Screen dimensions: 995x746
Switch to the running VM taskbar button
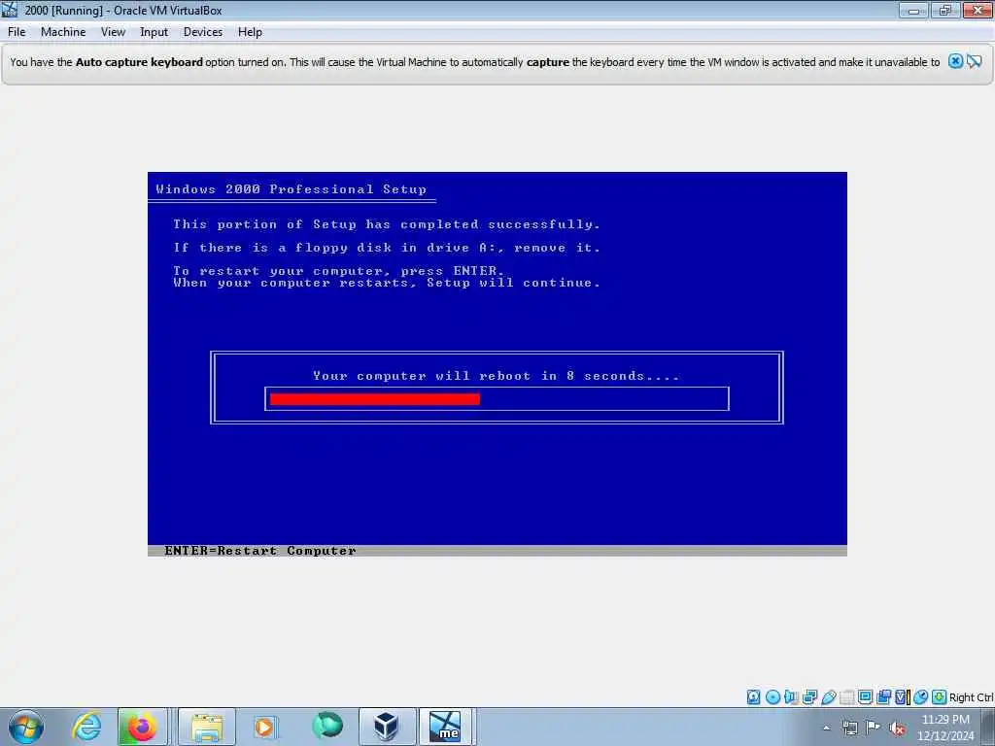[x=446, y=727]
